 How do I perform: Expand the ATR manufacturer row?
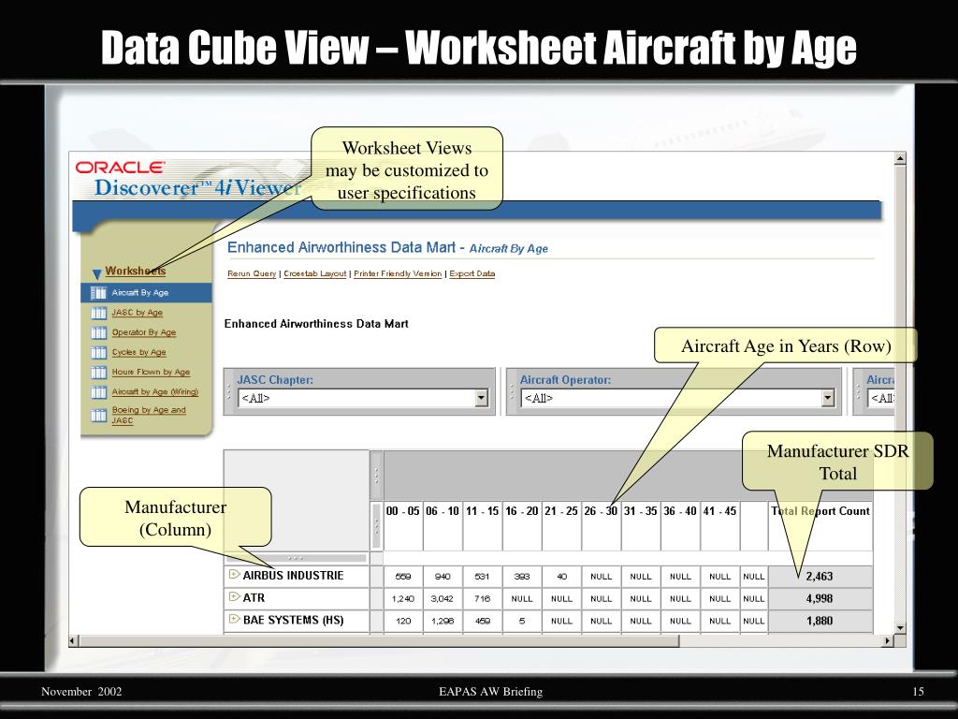(234, 596)
